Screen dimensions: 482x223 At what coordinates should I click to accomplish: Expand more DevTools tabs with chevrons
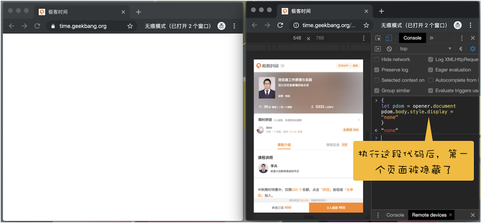pyautogui.click(x=431, y=38)
